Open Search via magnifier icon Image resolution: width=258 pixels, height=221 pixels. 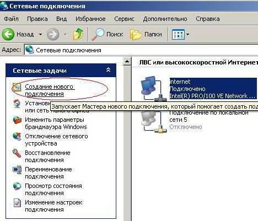pos(98,34)
